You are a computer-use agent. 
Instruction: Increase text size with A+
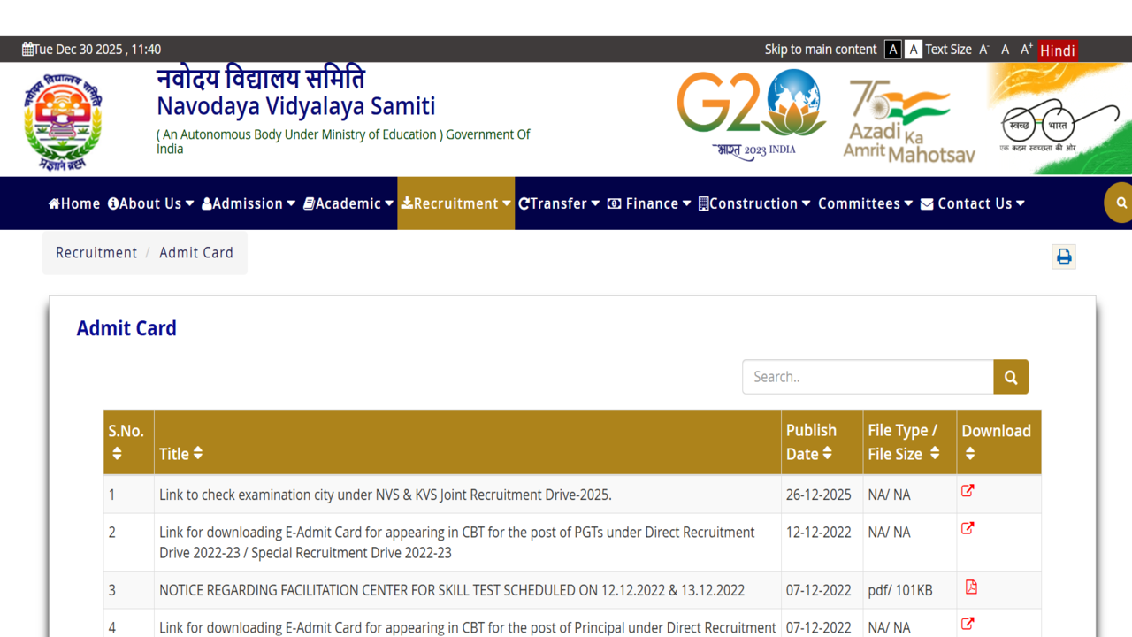[1026, 50]
